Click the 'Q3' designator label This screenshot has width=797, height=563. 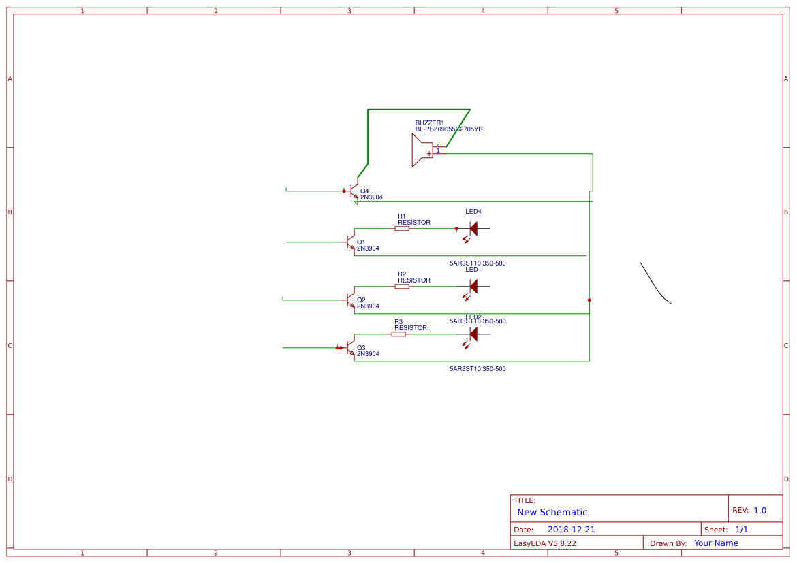pyautogui.click(x=361, y=348)
